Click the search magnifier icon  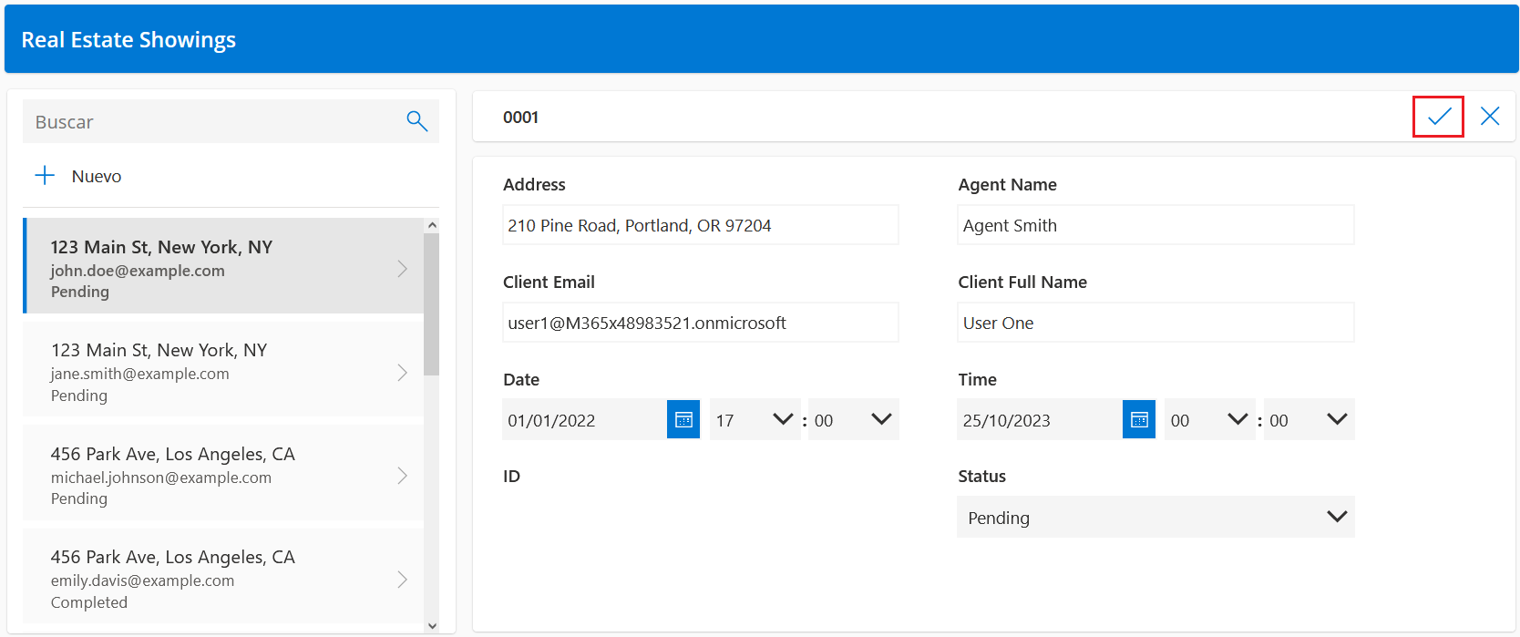click(416, 121)
